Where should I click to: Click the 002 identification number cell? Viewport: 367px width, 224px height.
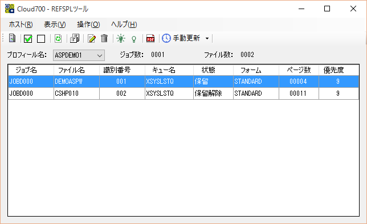(122, 93)
